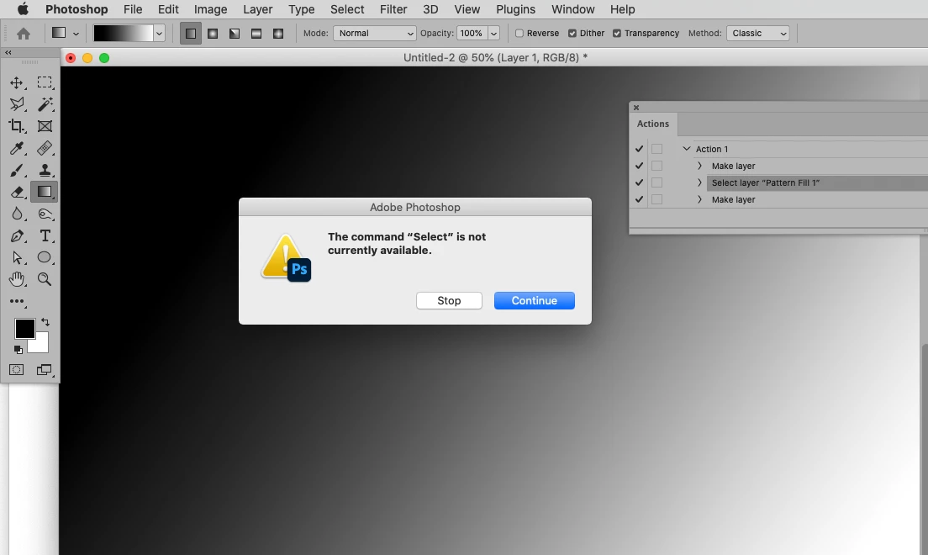Open the Opacity slider dropdown arrow
Viewport: 928px width, 555px height.
coord(493,33)
